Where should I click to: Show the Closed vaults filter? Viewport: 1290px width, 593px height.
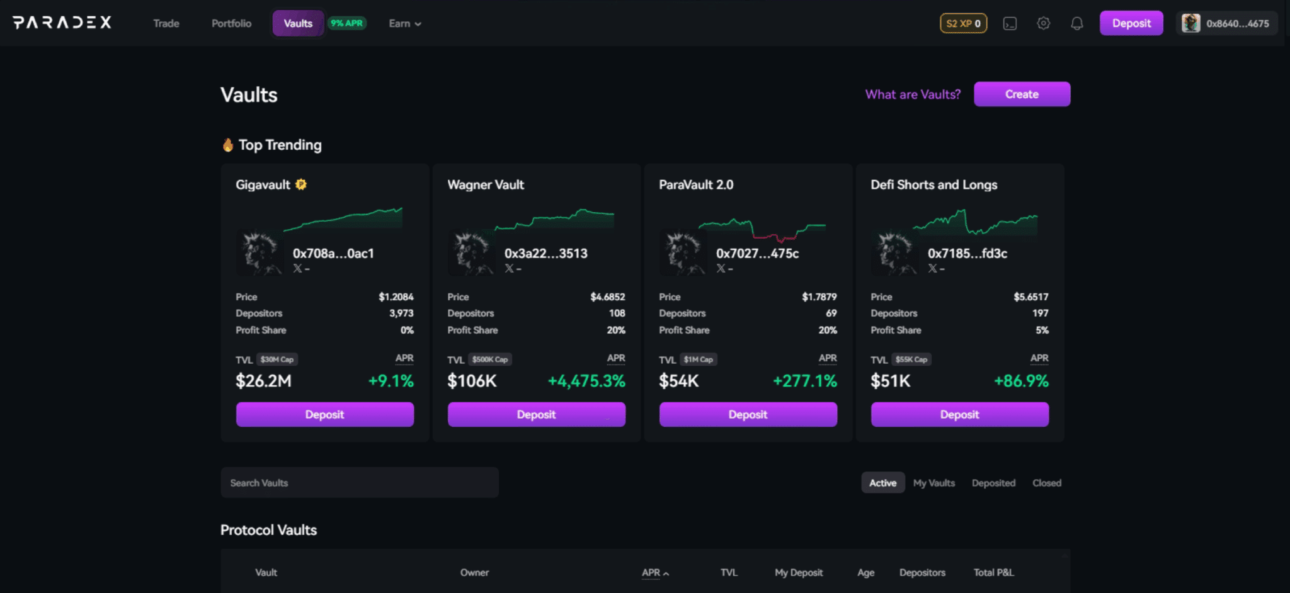(1046, 483)
